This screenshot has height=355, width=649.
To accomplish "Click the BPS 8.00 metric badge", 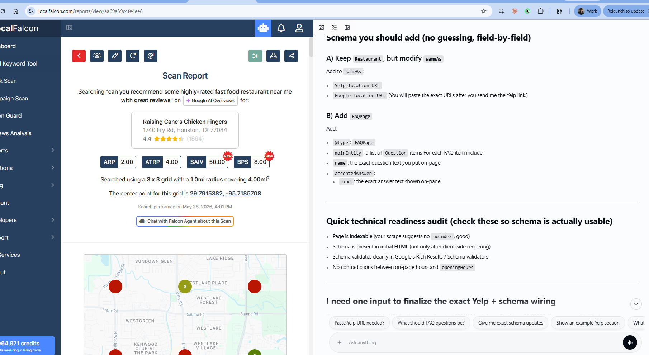I will click(x=252, y=162).
